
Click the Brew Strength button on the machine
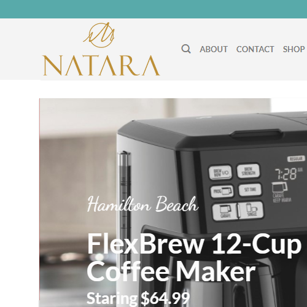click(248, 171)
